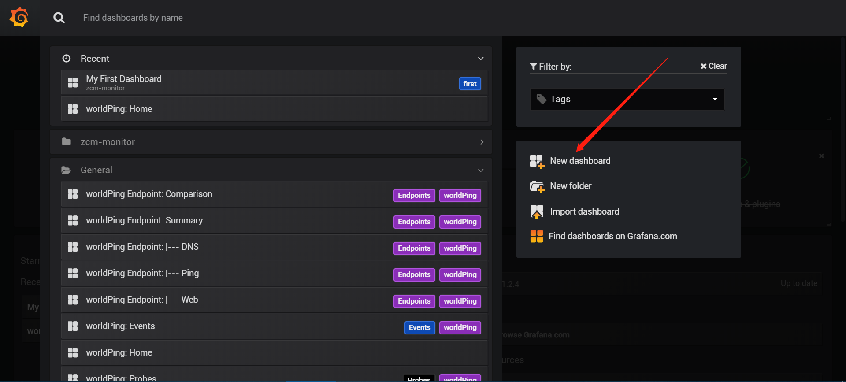Click Endpoints tag on Web row
The width and height of the screenshot is (846, 382).
click(414, 301)
